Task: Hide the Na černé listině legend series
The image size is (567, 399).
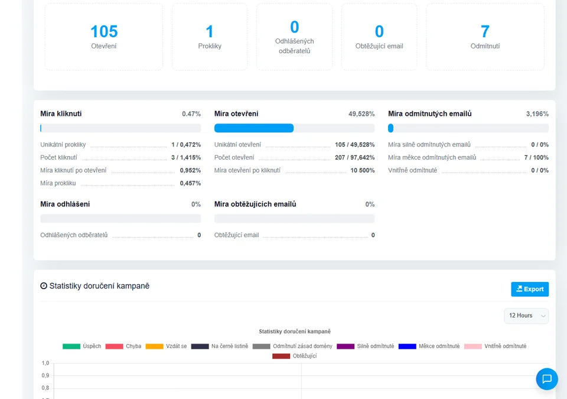Action: pyautogui.click(x=220, y=346)
